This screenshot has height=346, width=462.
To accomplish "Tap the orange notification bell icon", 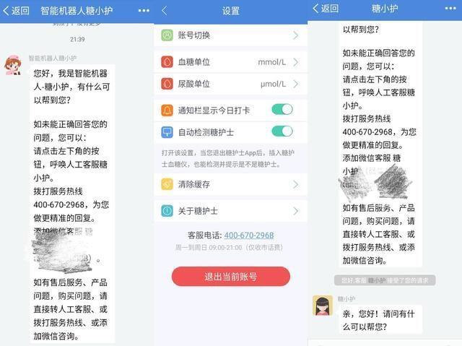I will point(167,111).
